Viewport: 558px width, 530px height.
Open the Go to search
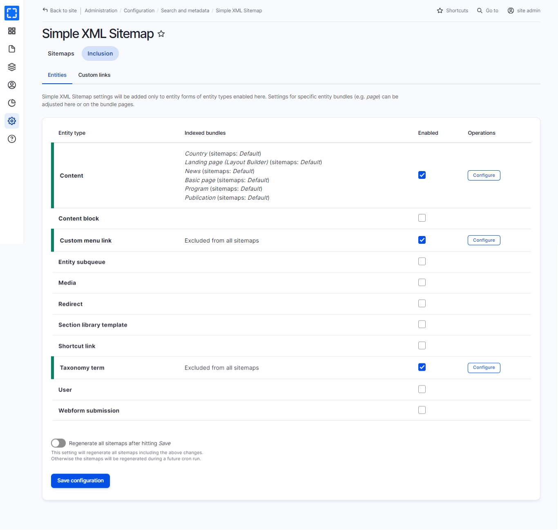pyautogui.click(x=488, y=11)
